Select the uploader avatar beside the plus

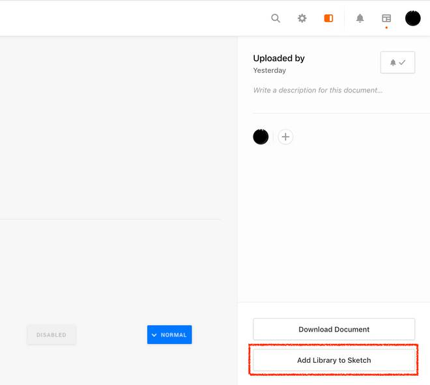click(x=261, y=137)
